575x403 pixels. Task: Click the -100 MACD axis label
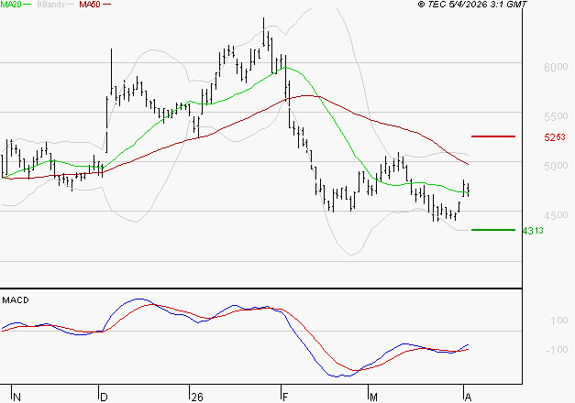(557, 350)
